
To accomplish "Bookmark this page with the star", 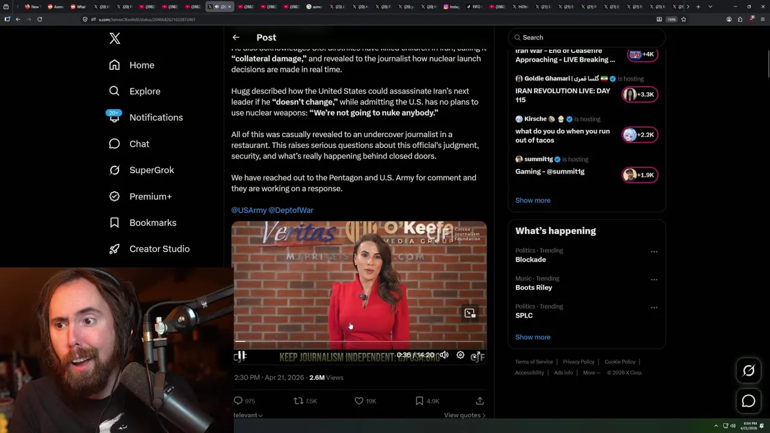I will coord(683,19).
